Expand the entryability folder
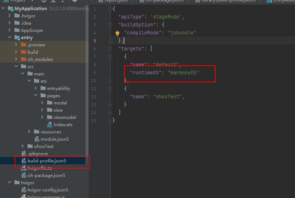The image size is (295, 198). tap(36, 88)
